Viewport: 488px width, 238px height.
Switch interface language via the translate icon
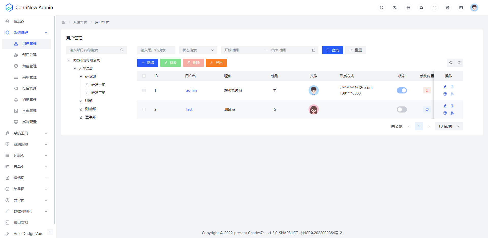pos(395,8)
